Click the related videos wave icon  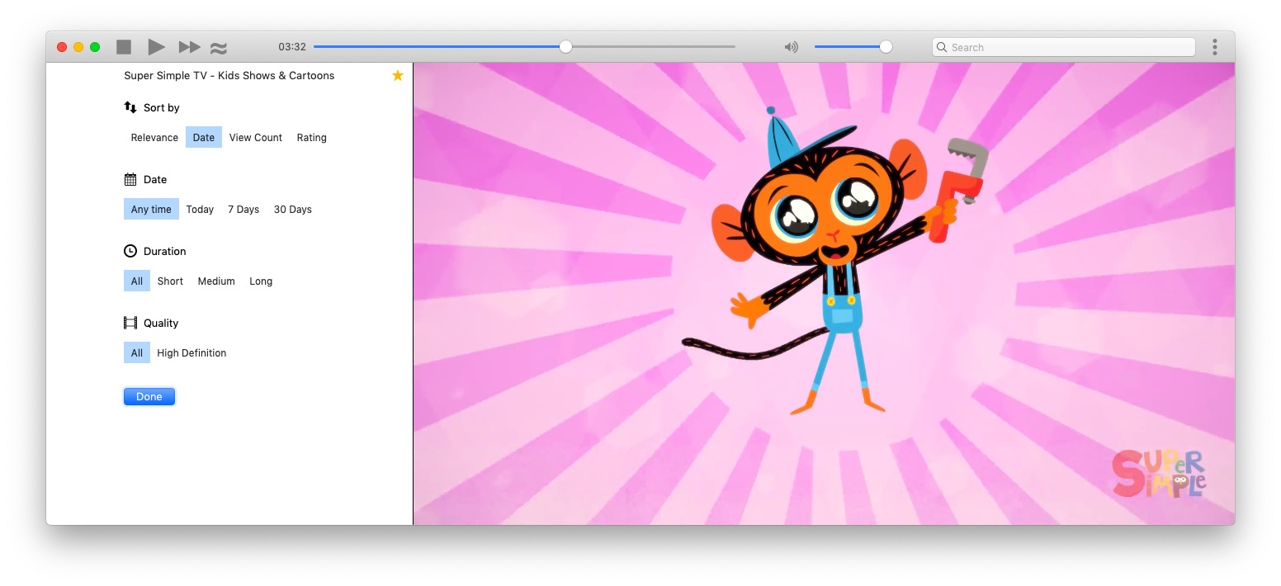pyautogui.click(x=219, y=48)
